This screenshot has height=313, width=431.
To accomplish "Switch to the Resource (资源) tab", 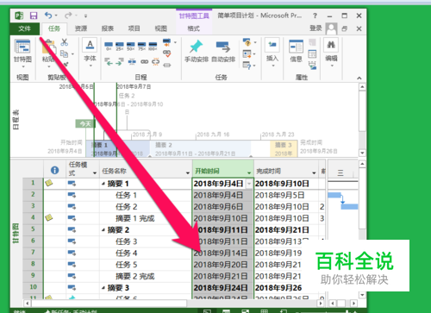I will click(81, 28).
